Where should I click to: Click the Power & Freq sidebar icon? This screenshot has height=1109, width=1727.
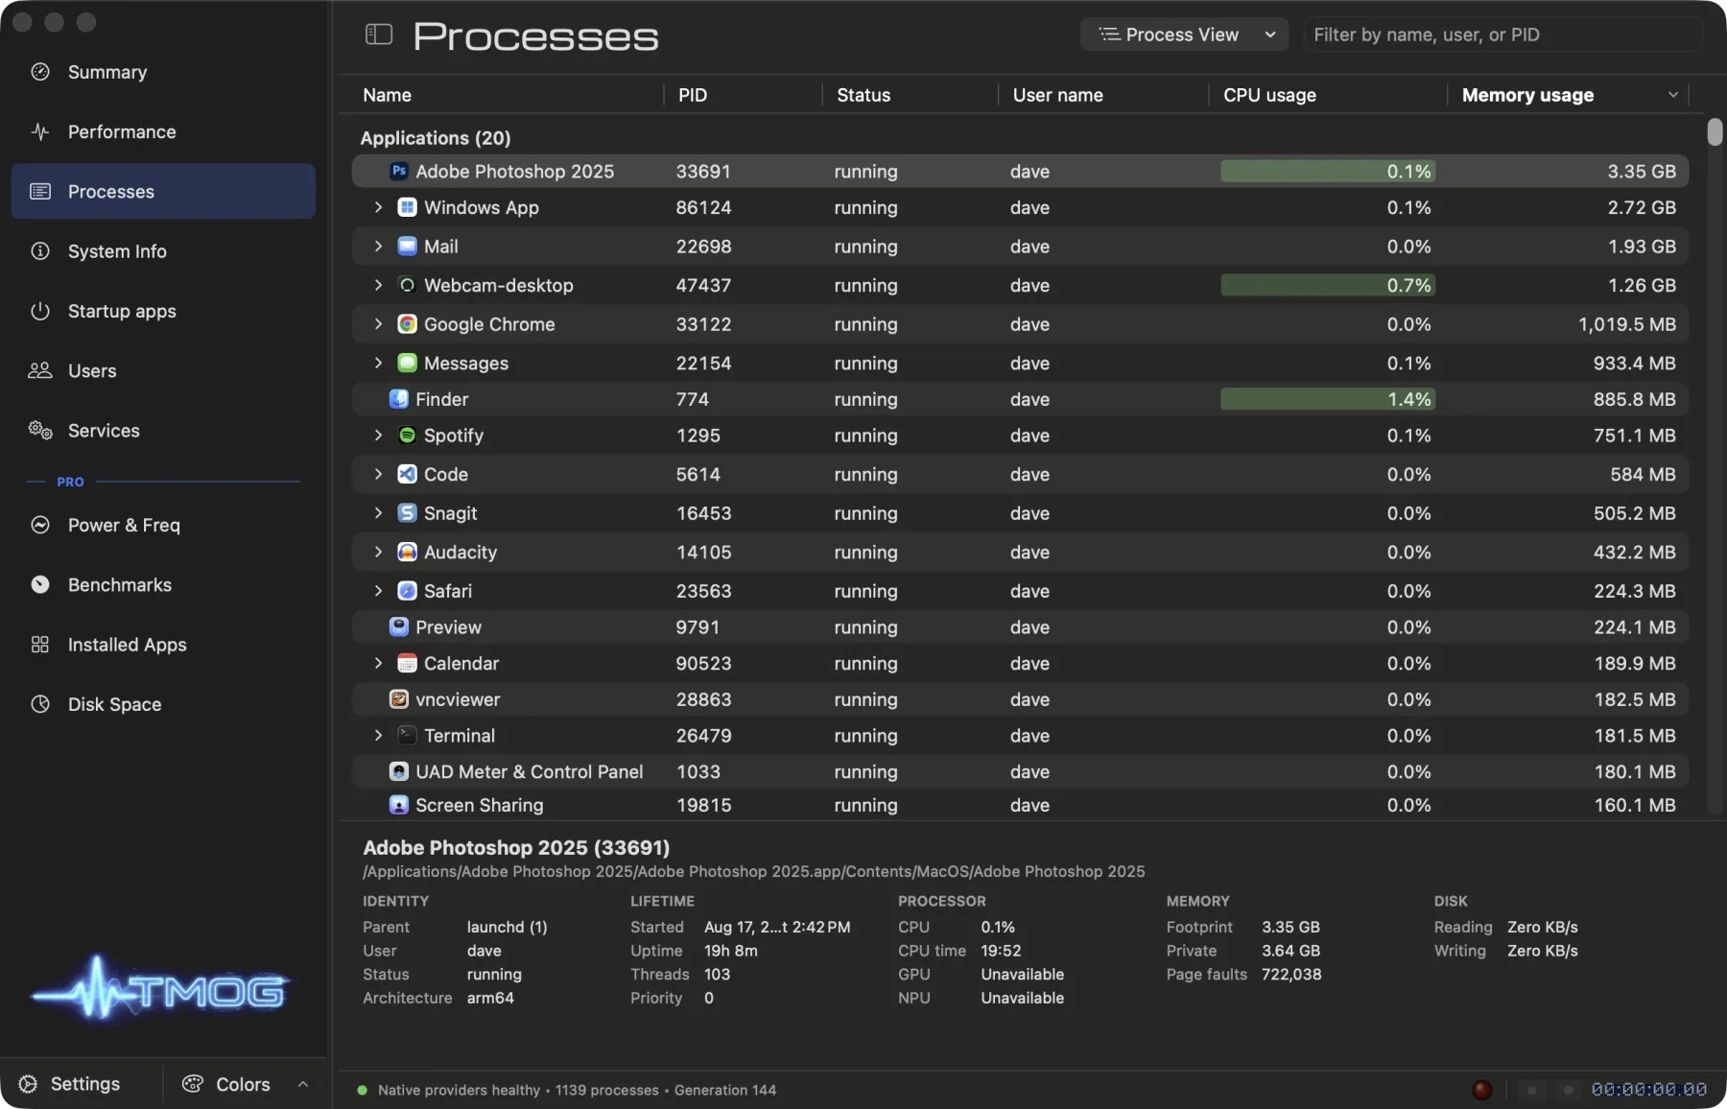[40, 525]
